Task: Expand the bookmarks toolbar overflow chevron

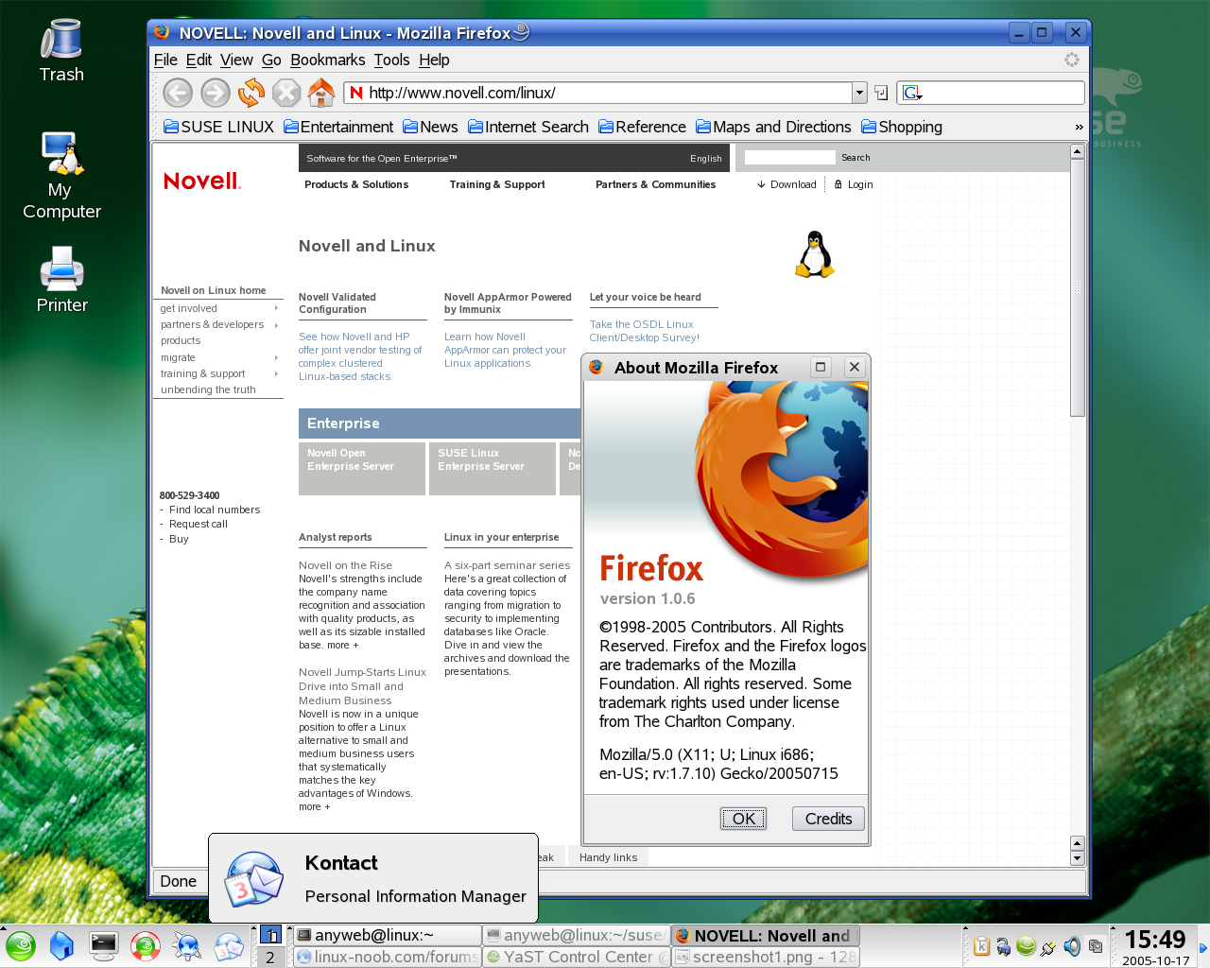Action: 1079,127
